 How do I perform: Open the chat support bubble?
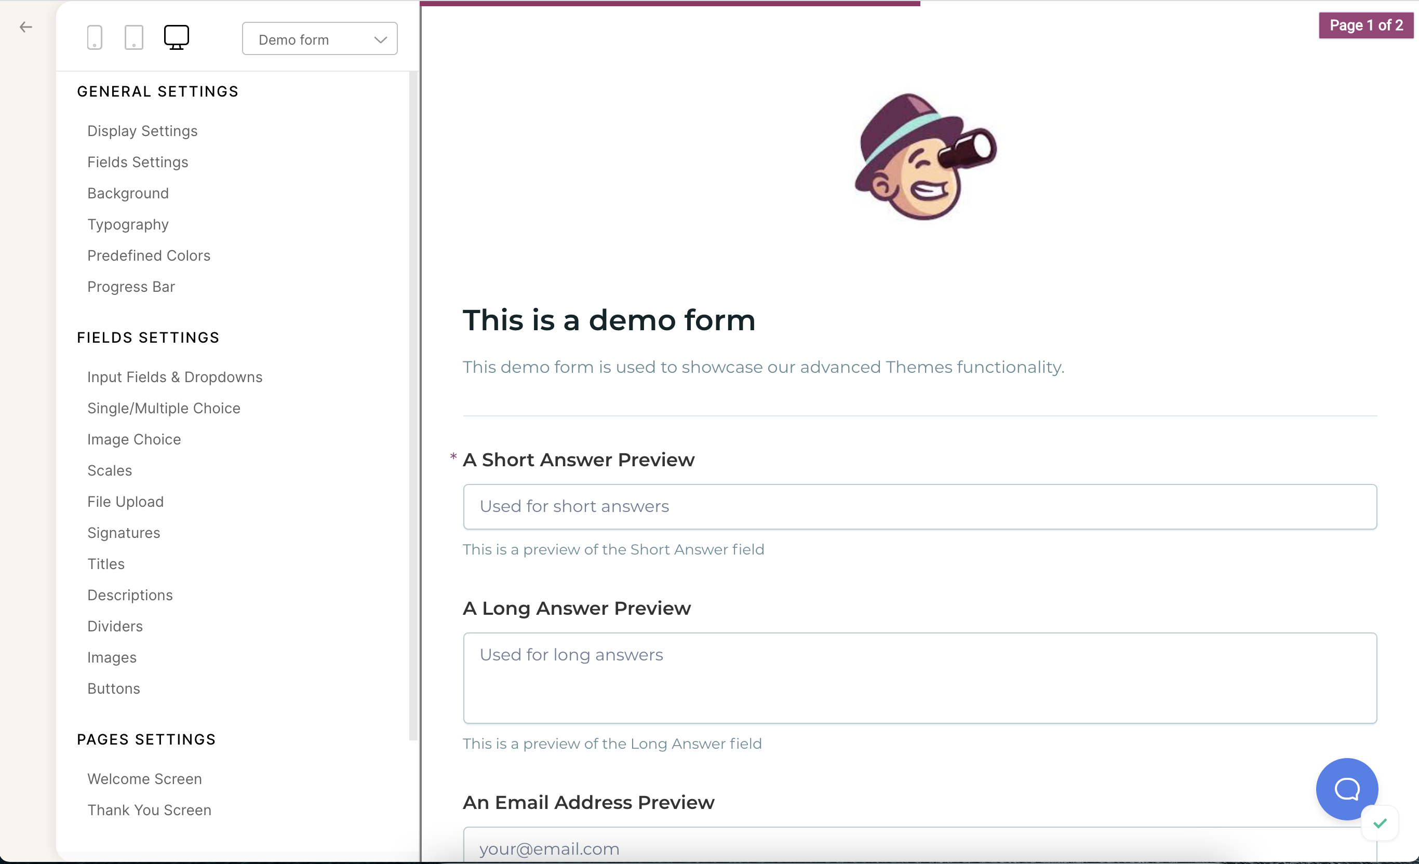point(1346,789)
